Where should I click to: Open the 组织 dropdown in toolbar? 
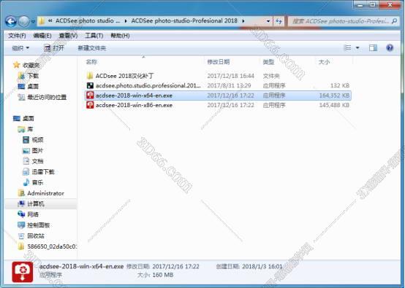[x=20, y=48]
